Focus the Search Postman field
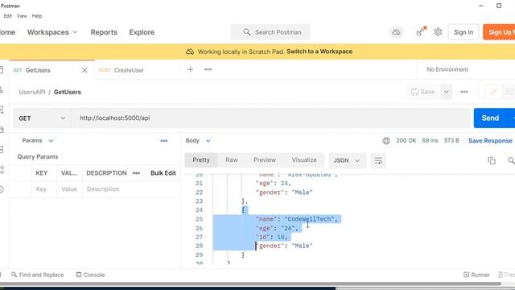 pyautogui.click(x=270, y=32)
